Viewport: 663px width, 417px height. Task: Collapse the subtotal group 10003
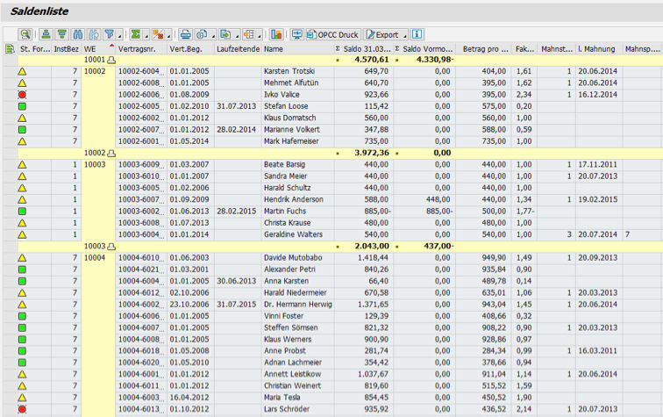[x=112, y=246]
